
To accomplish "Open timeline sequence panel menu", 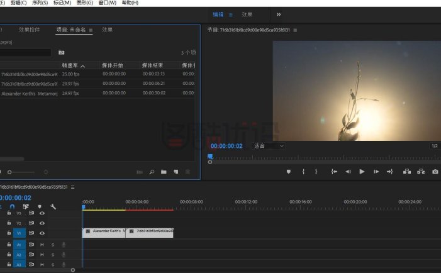I will tap(72, 187).
